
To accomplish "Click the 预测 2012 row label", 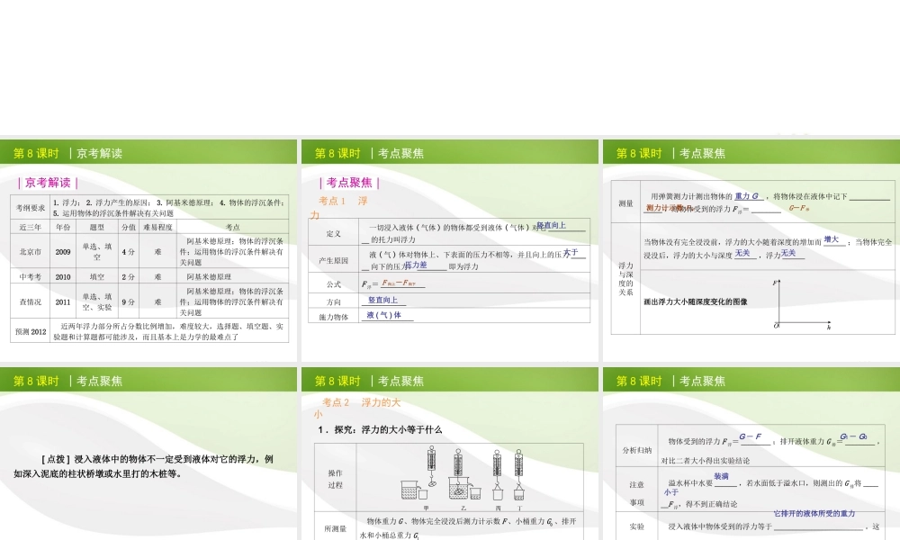I will [31, 332].
